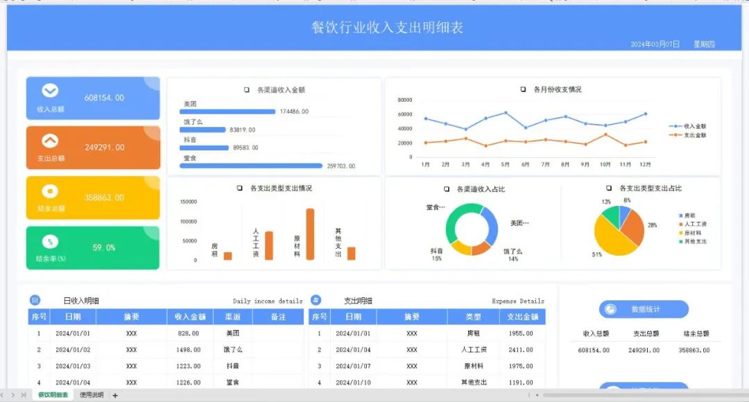Screen dimensions: 749x402
Task: Select the 结余率(%) summary card
Action: (x=93, y=248)
